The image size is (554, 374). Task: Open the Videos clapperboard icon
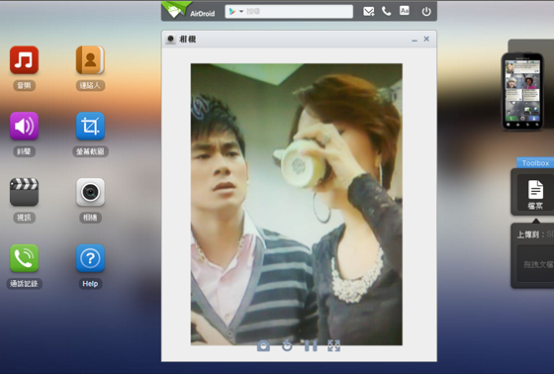tap(24, 192)
